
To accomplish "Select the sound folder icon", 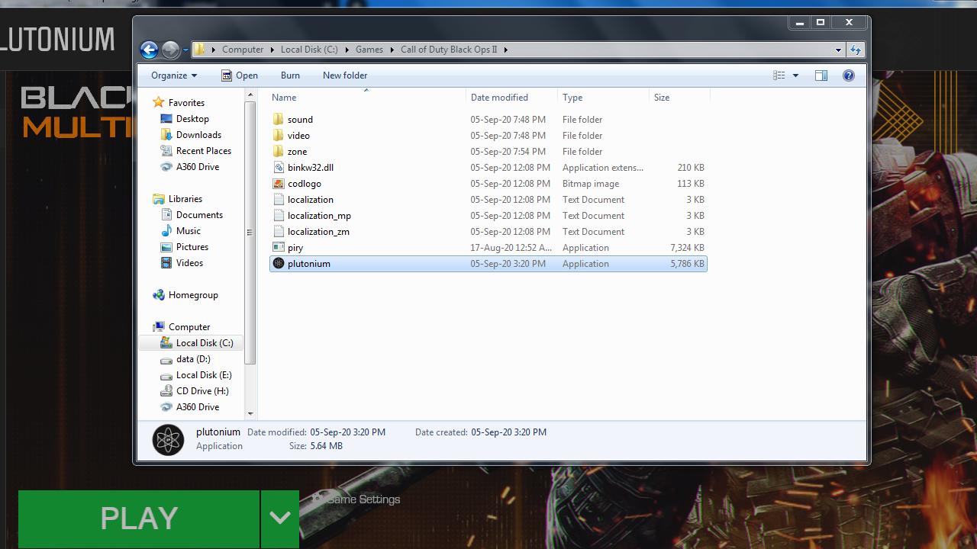I will (x=279, y=120).
